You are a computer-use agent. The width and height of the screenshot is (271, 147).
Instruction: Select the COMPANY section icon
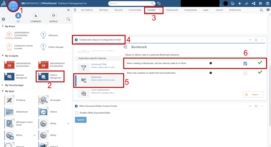[x=36, y=16]
